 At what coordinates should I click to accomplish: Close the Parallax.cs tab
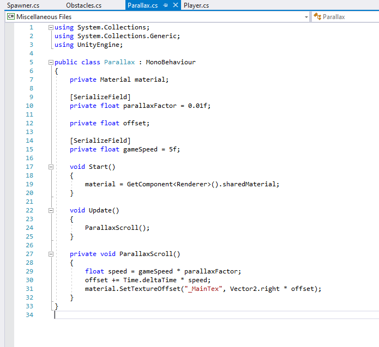[175, 5]
